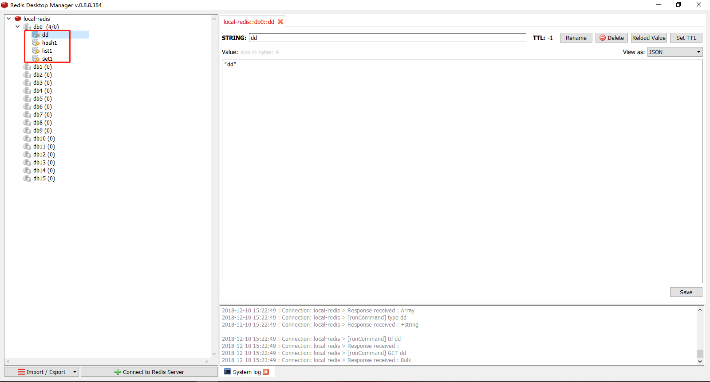Click the db10 database icon

pyautogui.click(x=27, y=139)
